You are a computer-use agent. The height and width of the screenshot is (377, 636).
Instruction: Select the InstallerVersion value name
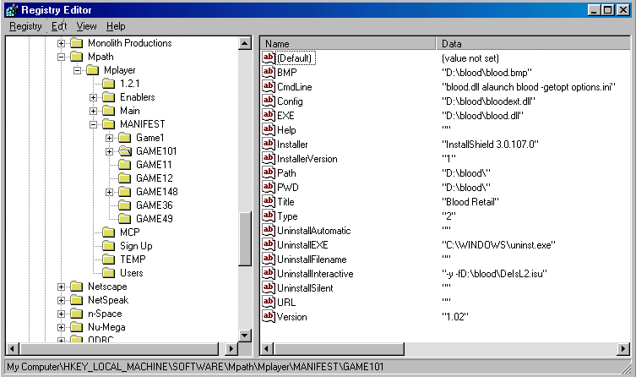pos(307,159)
